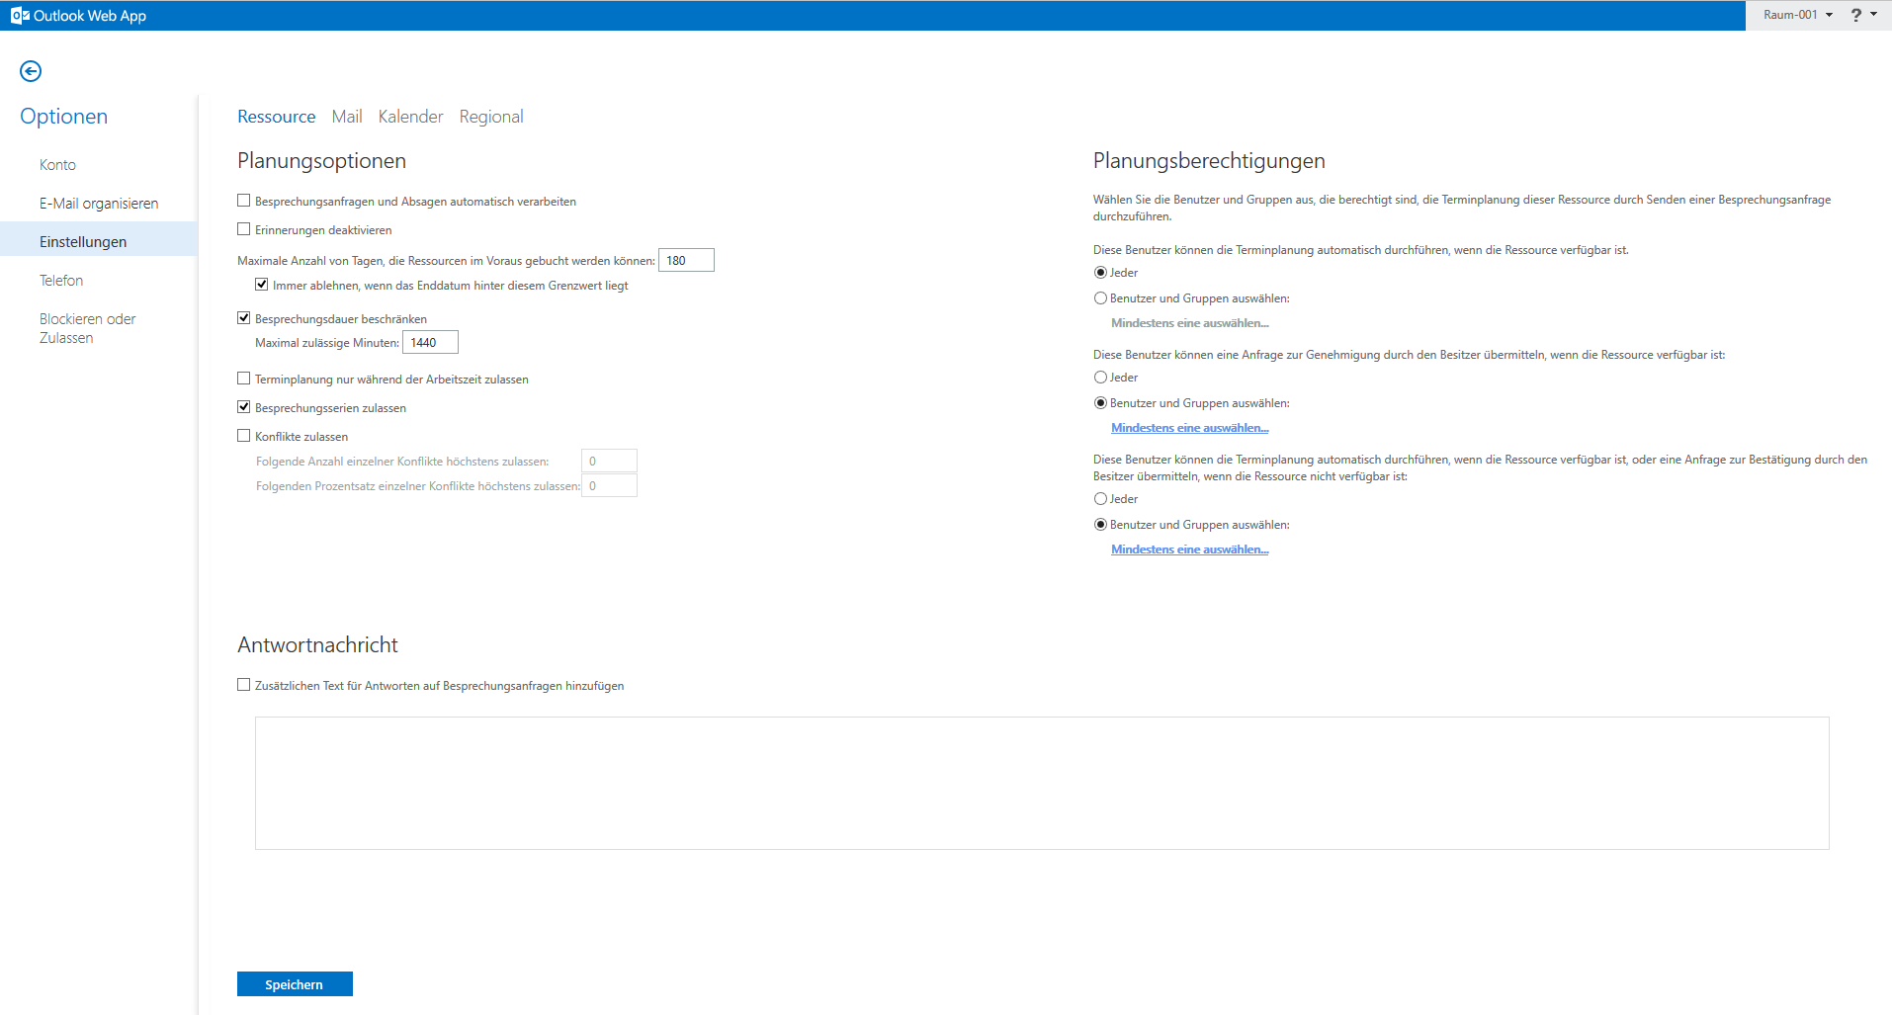Switch to the Mail tab

click(347, 117)
